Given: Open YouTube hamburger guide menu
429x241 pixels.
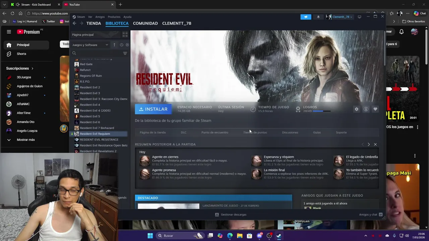Looking at the screenshot, I should point(9,32).
